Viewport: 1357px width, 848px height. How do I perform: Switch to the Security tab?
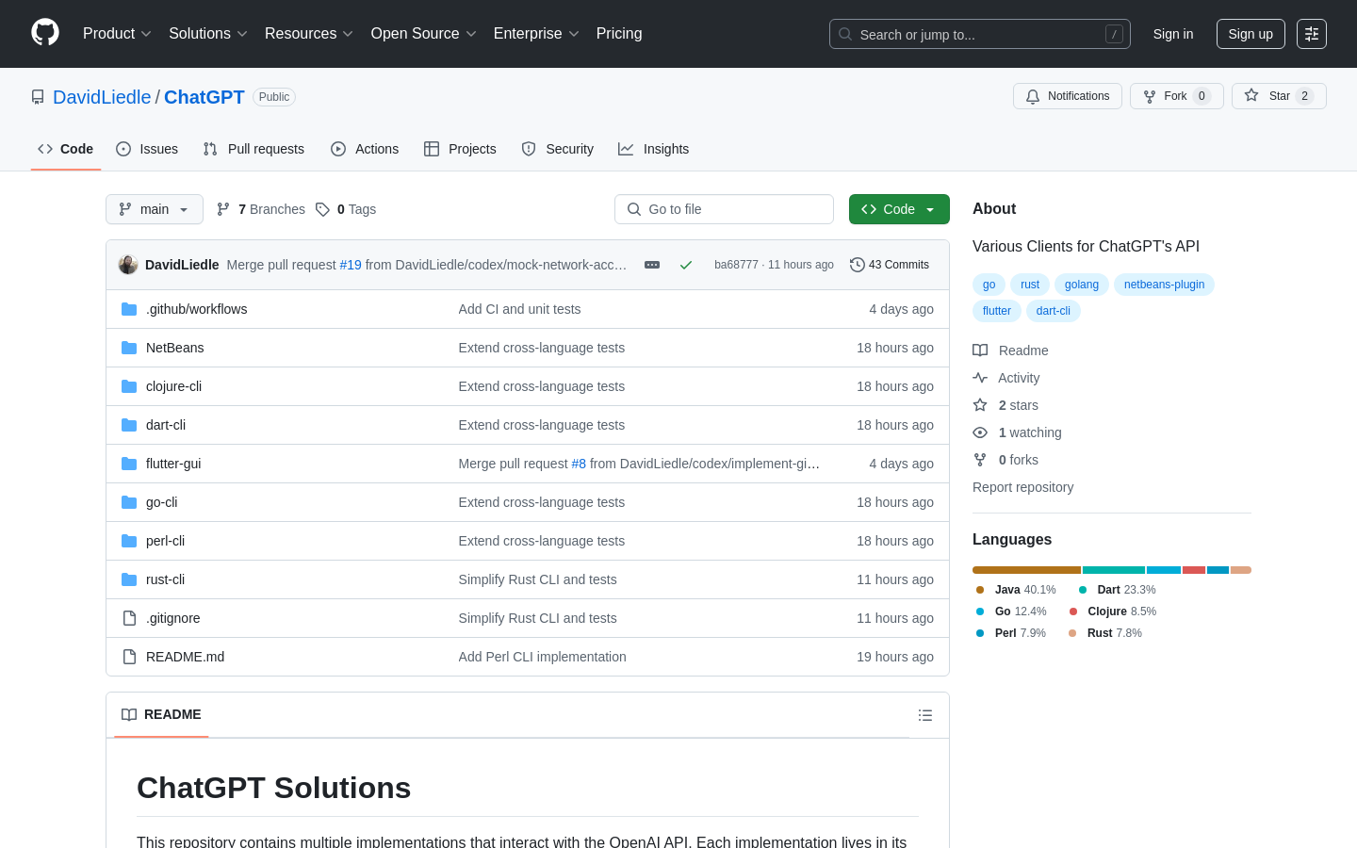coord(558,149)
